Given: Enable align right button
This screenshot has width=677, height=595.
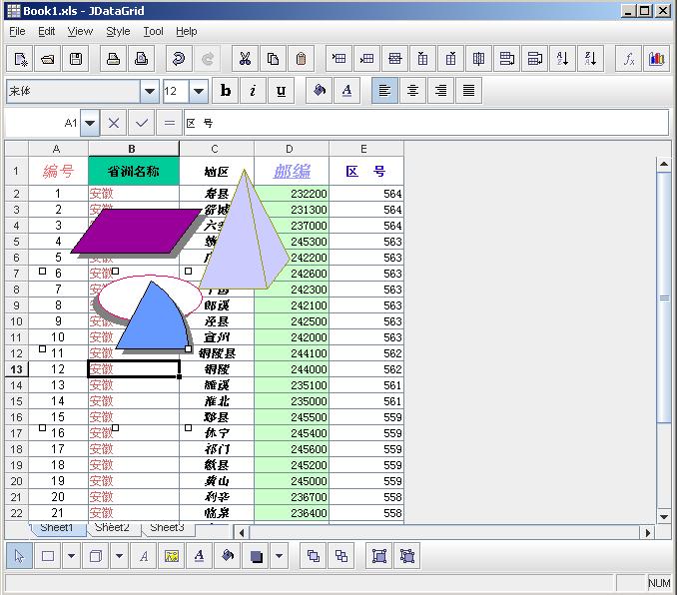Looking at the screenshot, I should tap(440, 91).
